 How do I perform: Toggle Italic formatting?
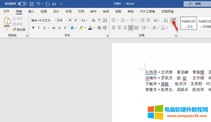[x=39, y=27]
